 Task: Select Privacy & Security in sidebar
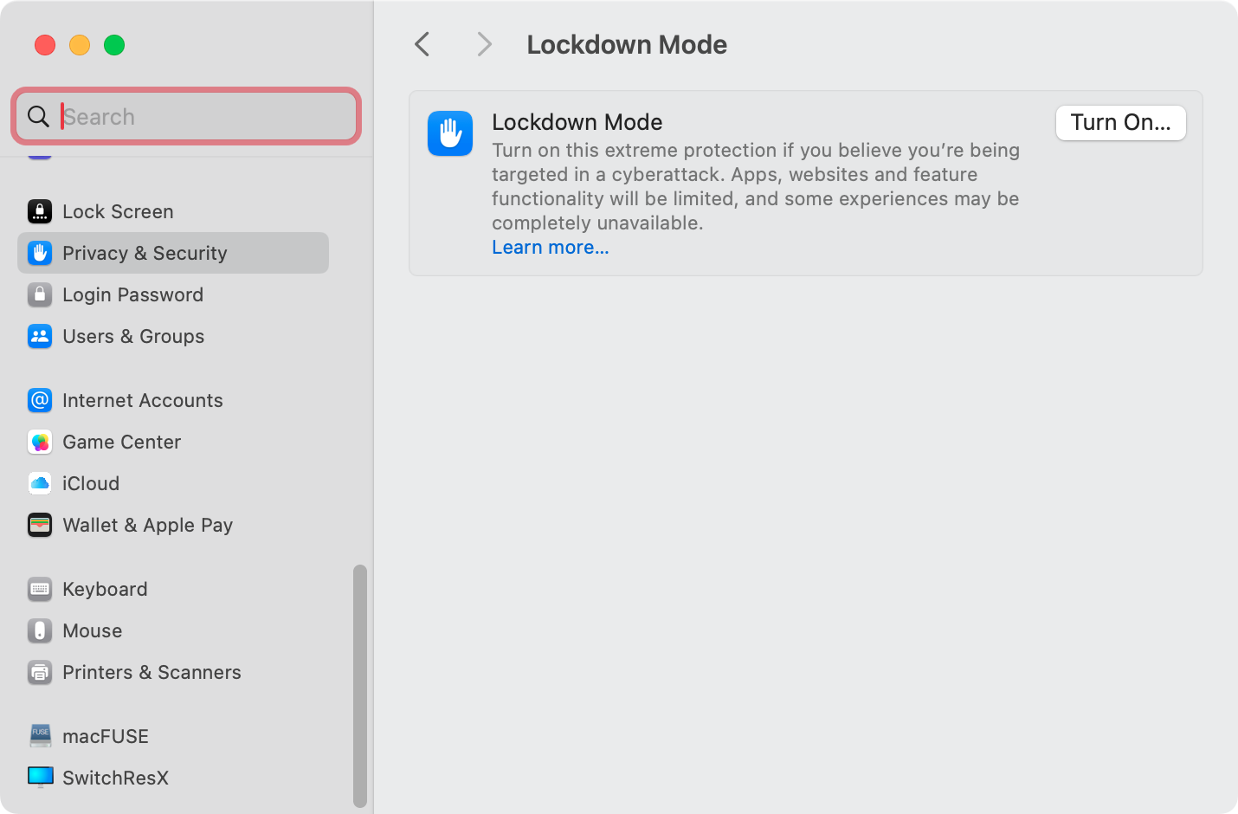(145, 253)
